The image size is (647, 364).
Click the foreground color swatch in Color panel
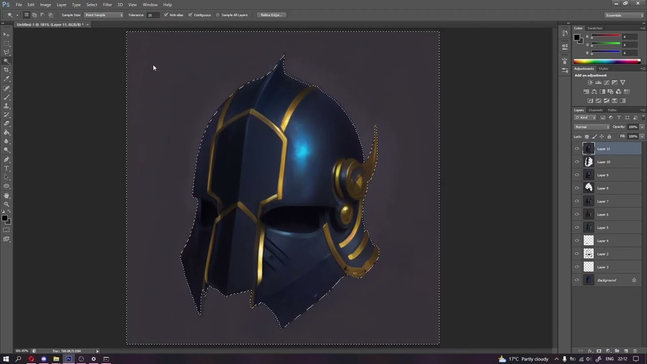[577, 37]
